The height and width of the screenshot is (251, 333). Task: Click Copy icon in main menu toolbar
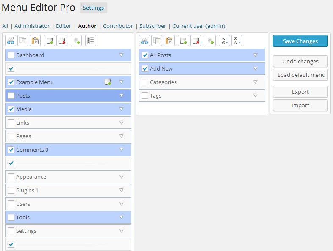point(23,41)
